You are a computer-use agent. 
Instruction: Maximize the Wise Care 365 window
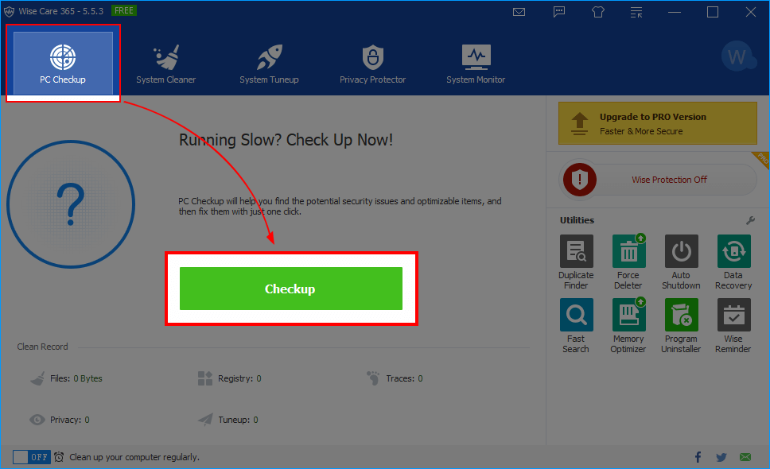(x=713, y=12)
